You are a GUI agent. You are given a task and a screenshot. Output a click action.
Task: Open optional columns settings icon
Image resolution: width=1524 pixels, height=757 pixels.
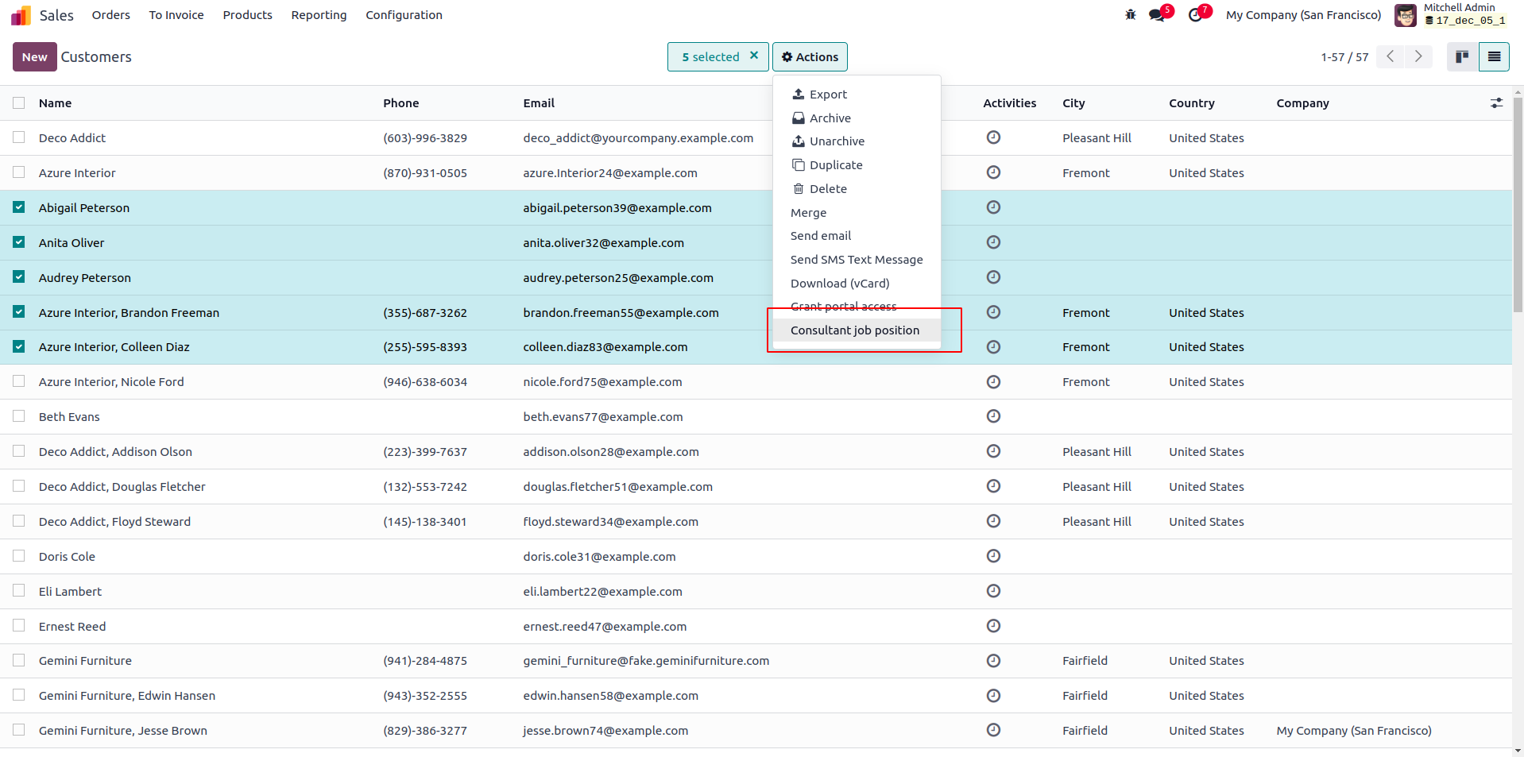tap(1496, 103)
